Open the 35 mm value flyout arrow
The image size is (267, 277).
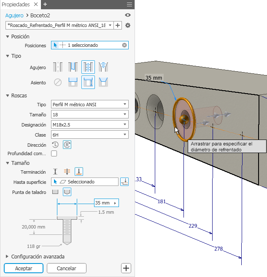pos(115,203)
